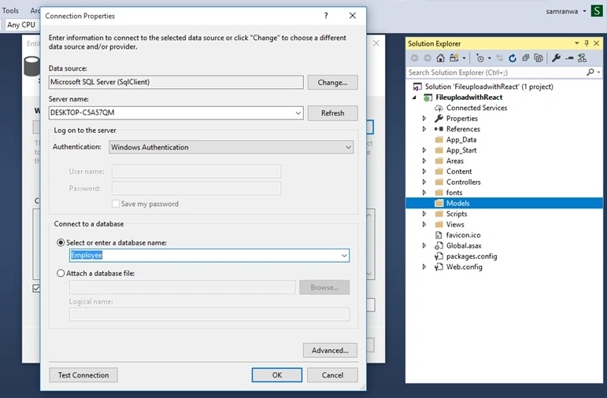Click the Sync with Active Document icon
The height and width of the screenshot is (398, 607).
499,58
